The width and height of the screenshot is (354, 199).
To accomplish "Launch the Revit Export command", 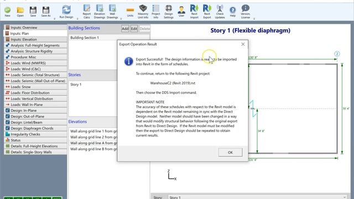I will [x=207, y=12].
